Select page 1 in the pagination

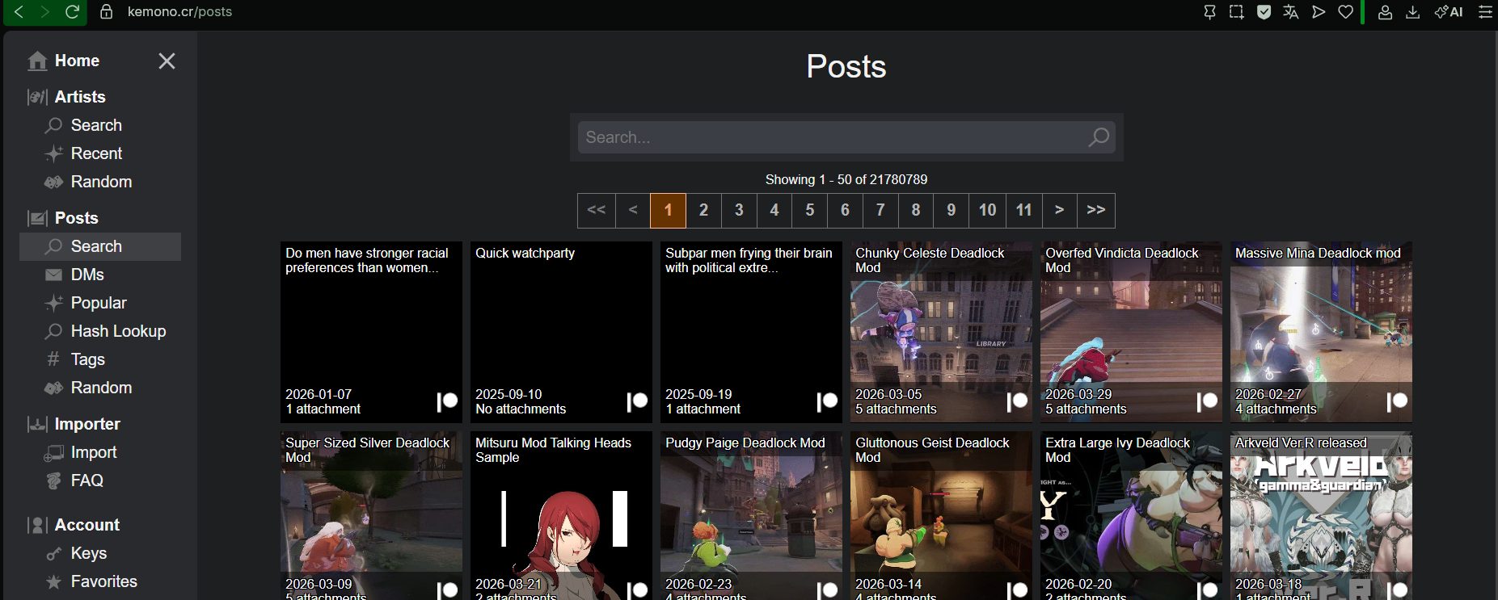click(669, 211)
